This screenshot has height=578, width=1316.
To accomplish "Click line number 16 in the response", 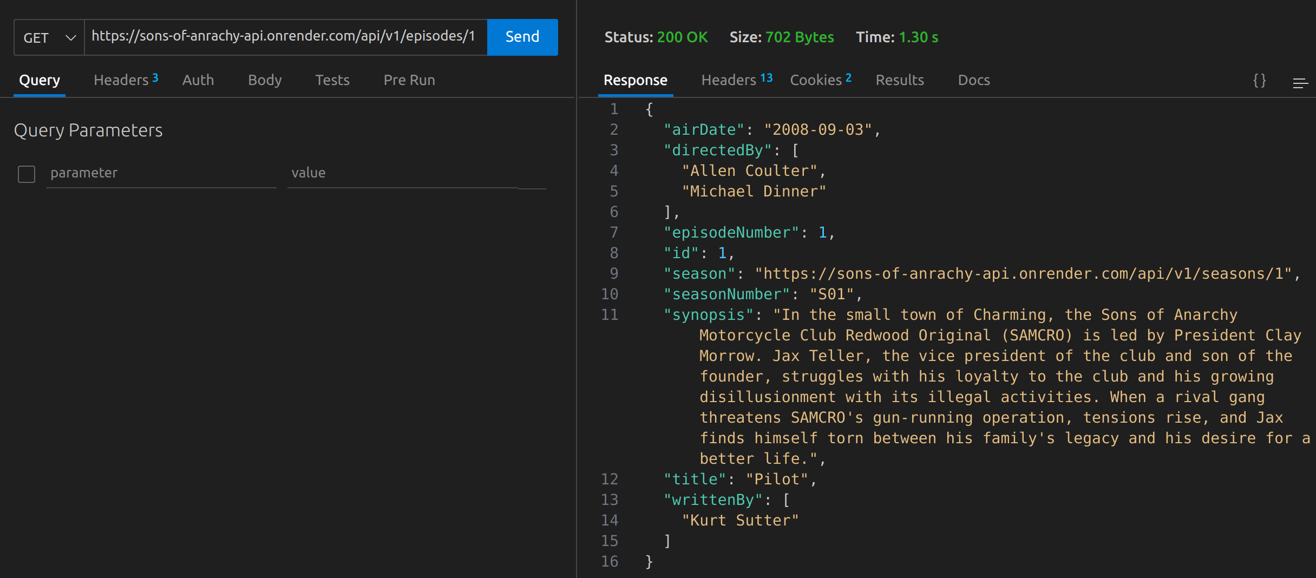I will (610, 562).
